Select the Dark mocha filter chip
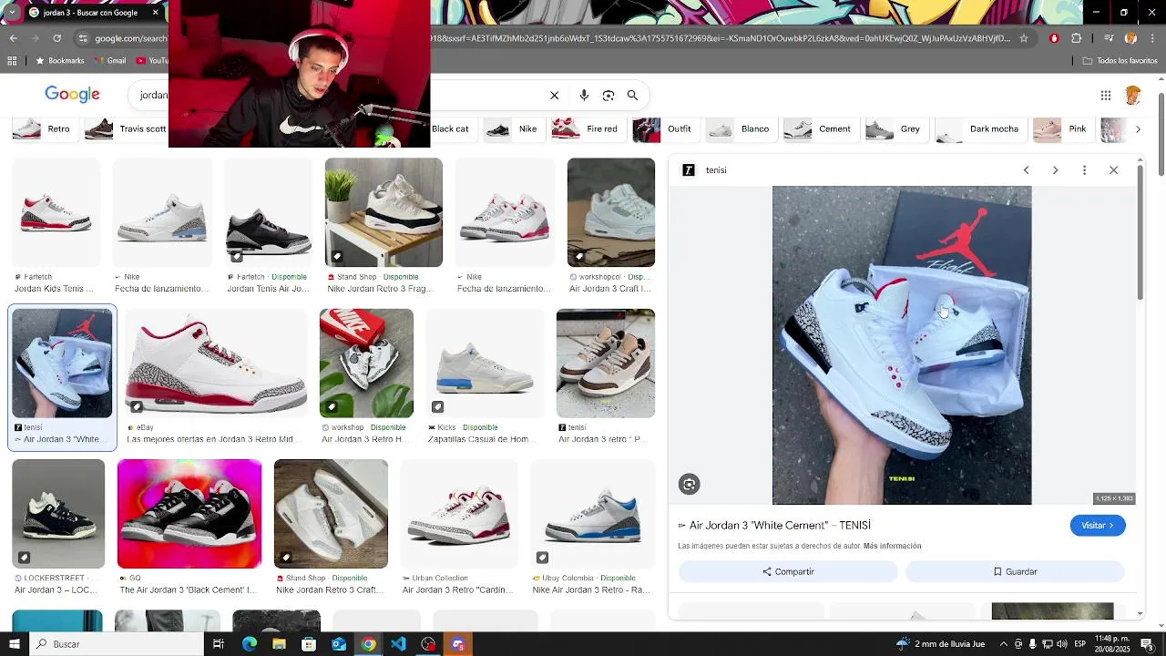Viewport: 1166px width, 656px height. 979,129
